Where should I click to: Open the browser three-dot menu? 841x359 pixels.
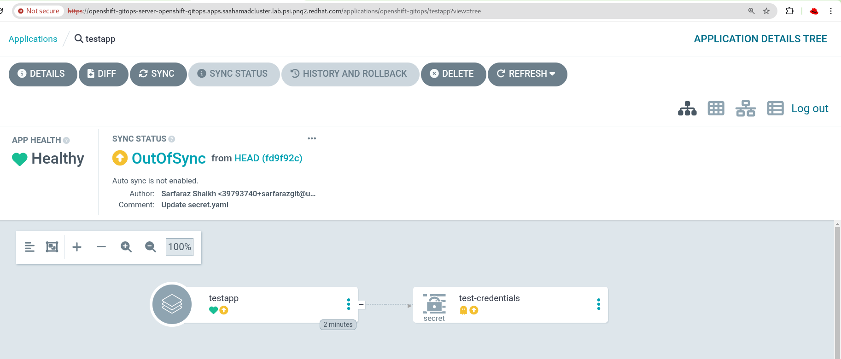(x=831, y=11)
